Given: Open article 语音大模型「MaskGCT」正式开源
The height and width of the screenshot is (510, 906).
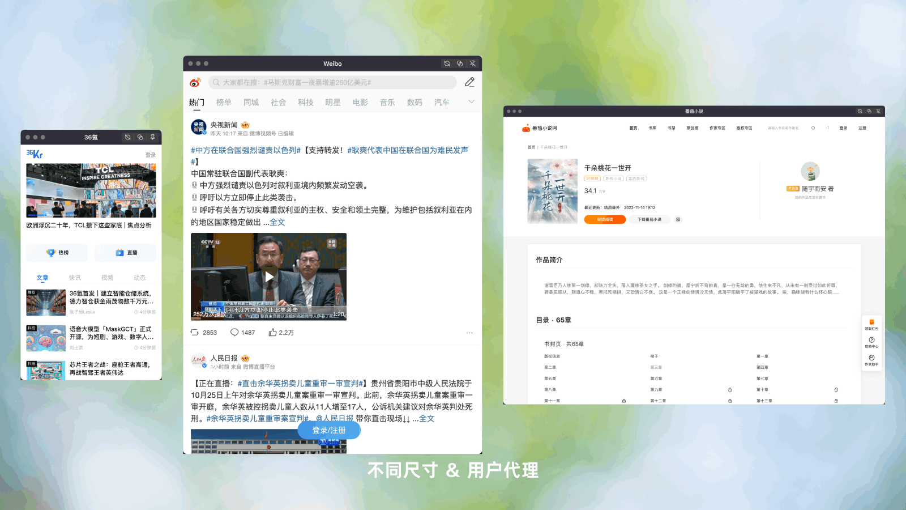Looking at the screenshot, I should 112,333.
